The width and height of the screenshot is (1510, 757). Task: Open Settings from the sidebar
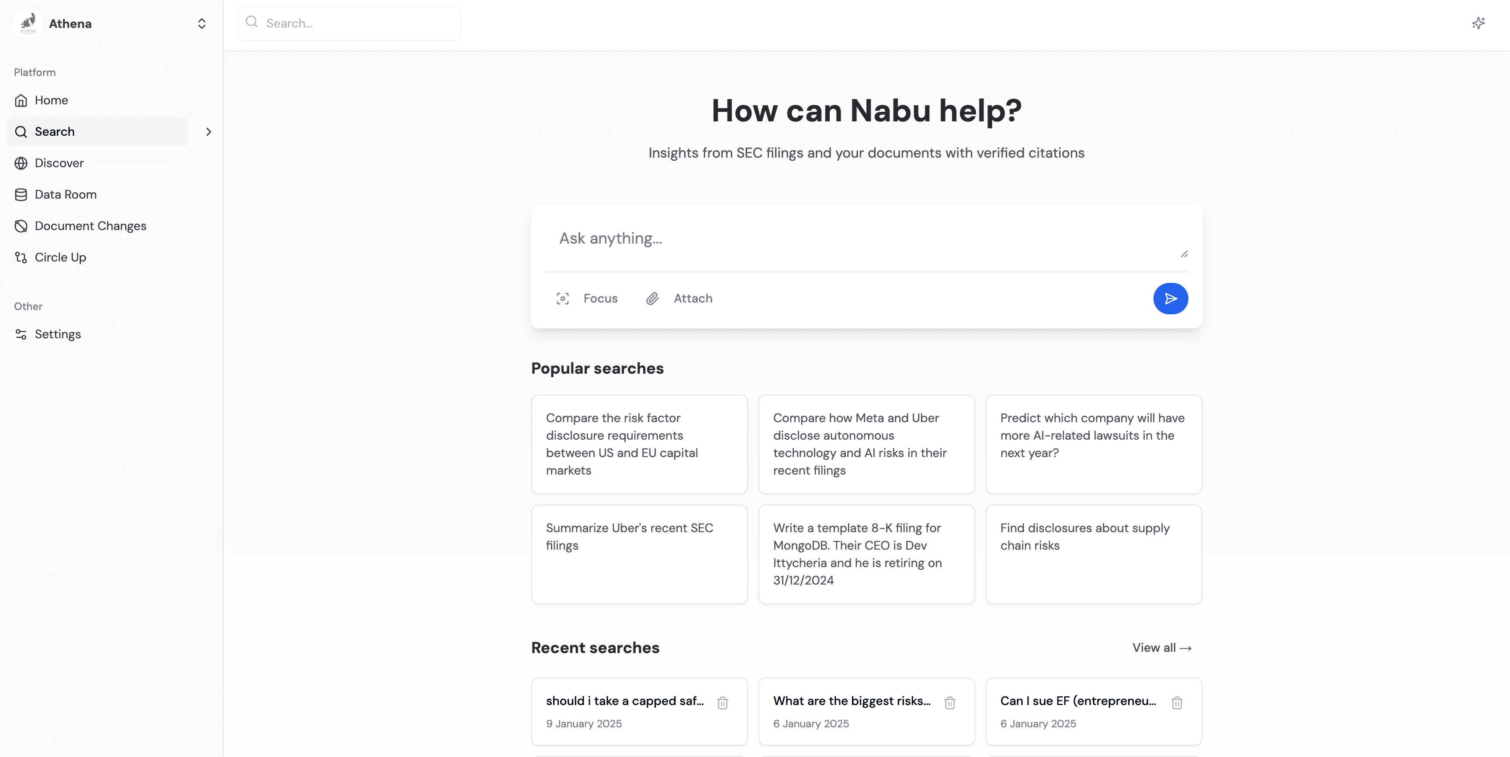pos(57,334)
